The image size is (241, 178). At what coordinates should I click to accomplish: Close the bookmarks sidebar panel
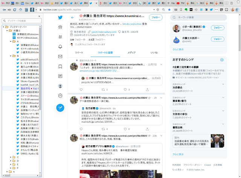pyautogui.click(x=39, y=16)
